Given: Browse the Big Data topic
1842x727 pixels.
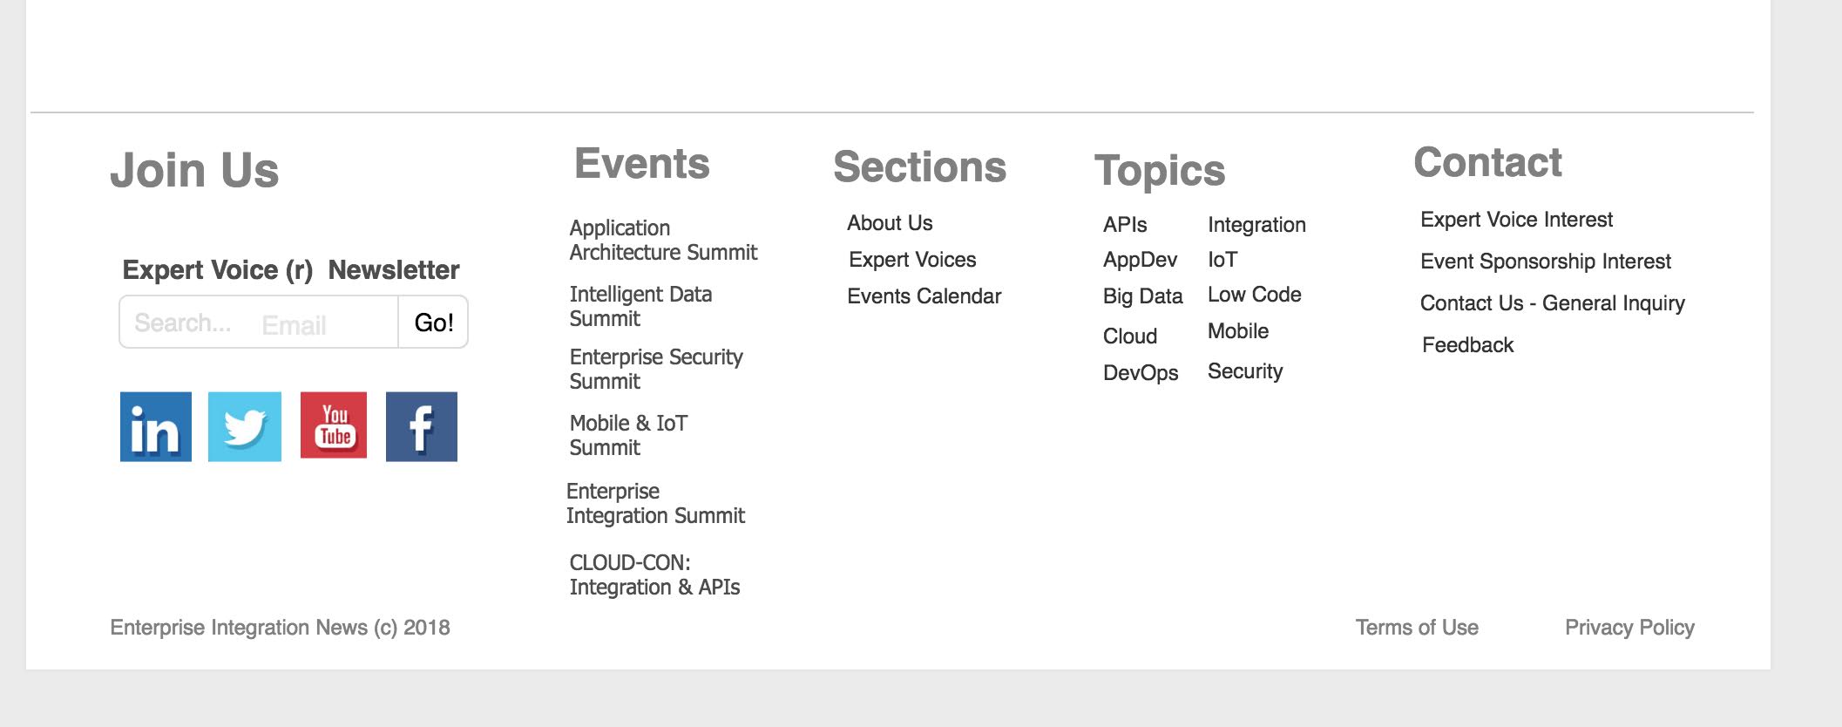Looking at the screenshot, I should (1142, 296).
